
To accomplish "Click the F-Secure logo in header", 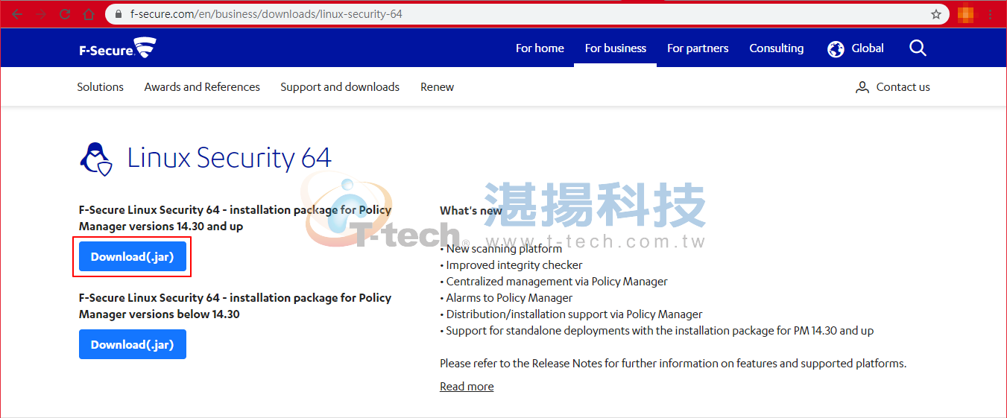I will click(118, 48).
